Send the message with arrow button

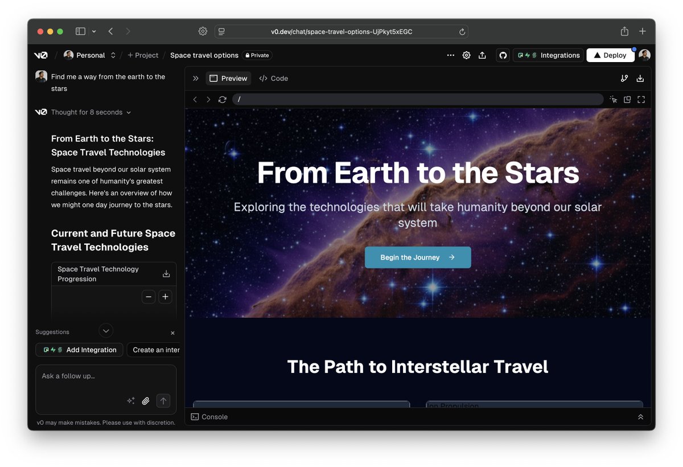coord(163,401)
